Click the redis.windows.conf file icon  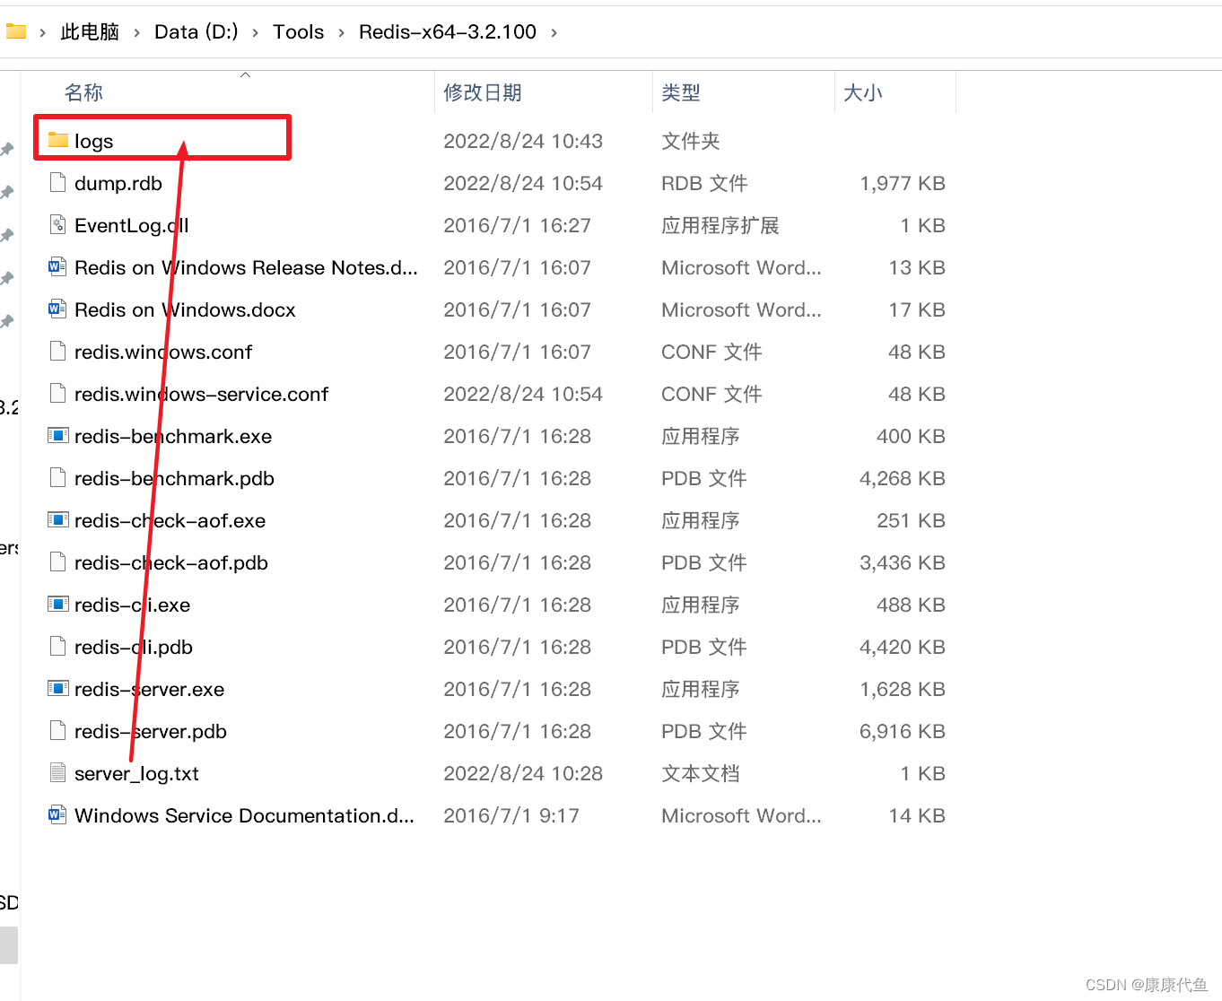coord(58,351)
